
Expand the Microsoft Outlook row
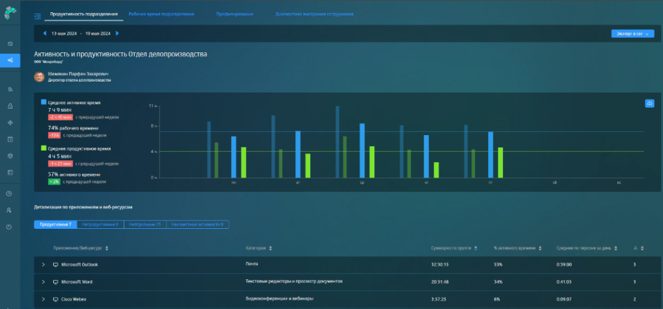point(43,264)
